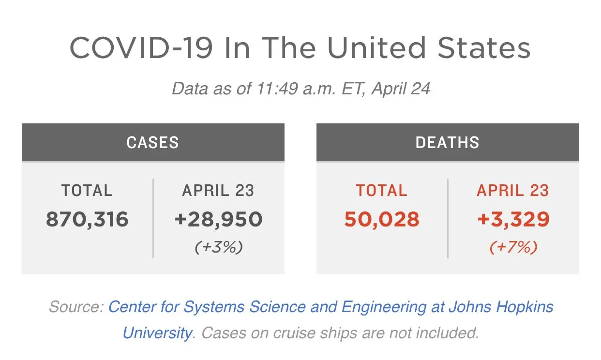Click the vertical divider in the Cases panel
Image resolution: width=601 pixels, height=360 pixels.
click(x=153, y=219)
